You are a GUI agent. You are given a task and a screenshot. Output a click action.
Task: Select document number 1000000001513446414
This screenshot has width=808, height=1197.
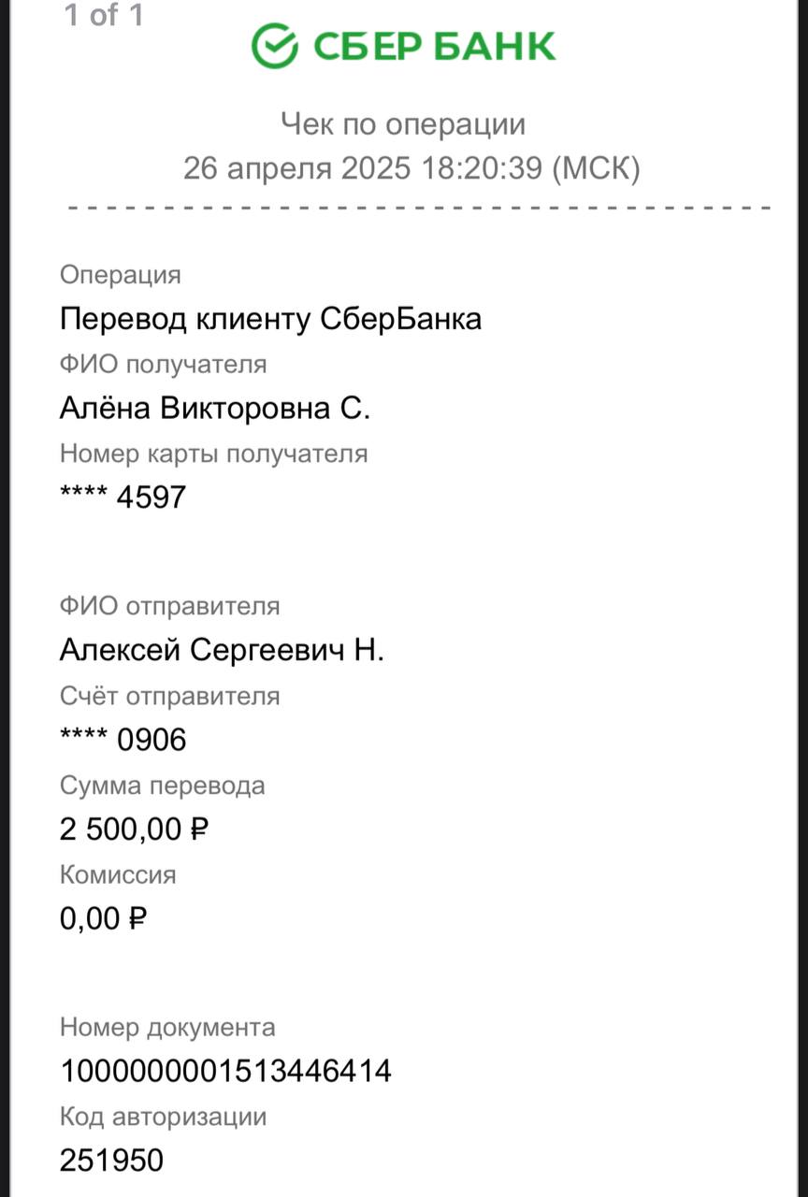click(225, 1071)
